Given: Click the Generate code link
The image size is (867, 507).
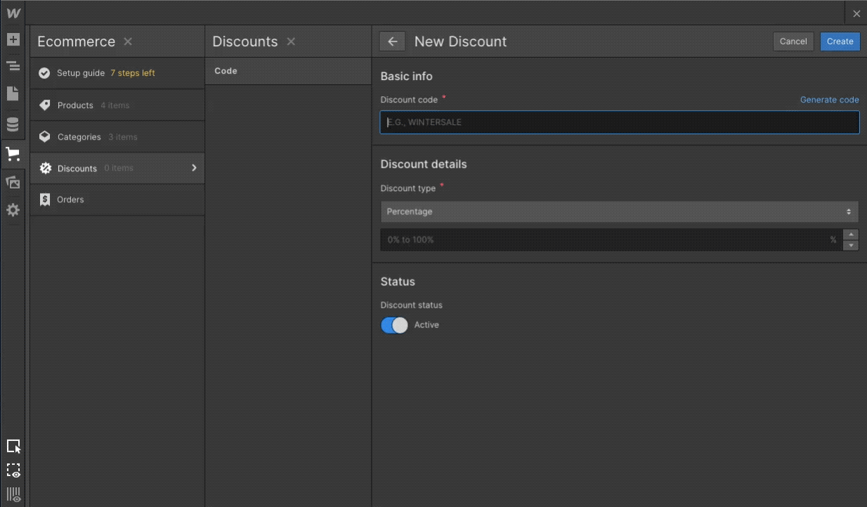Looking at the screenshot, I should pos(830,100).
